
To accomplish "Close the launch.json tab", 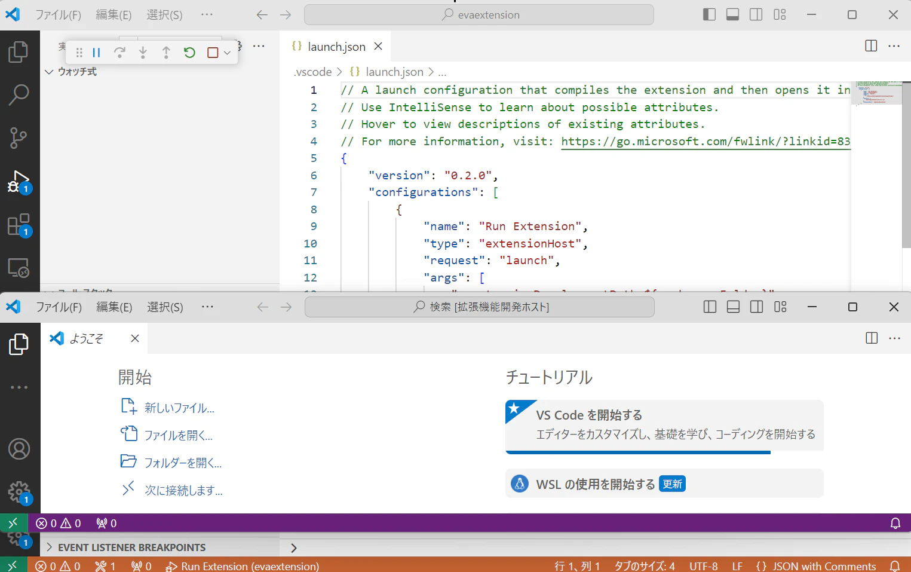I will [x=378, y=46].
